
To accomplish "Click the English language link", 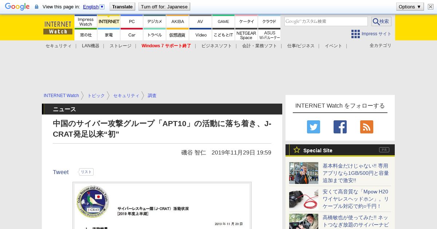I will pyautogui.click(x=91, y=7).
